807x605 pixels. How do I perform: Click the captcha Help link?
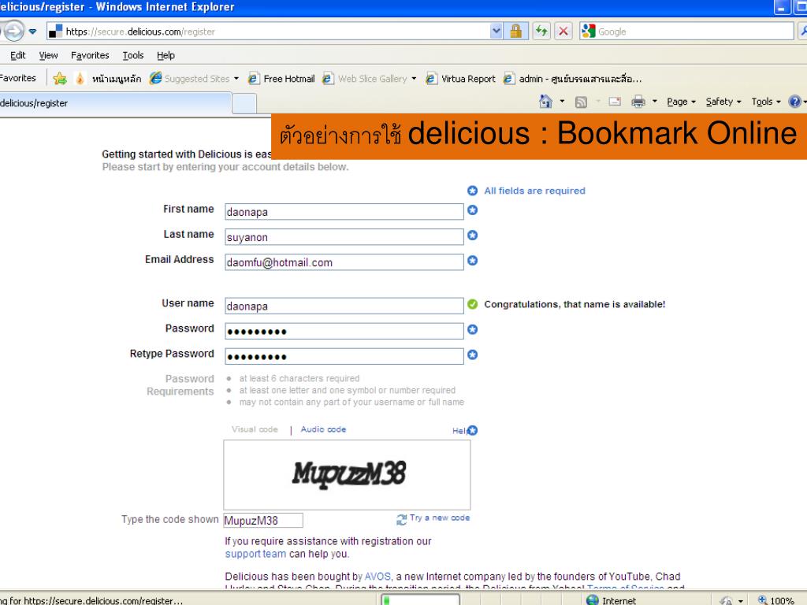[459, 431]
